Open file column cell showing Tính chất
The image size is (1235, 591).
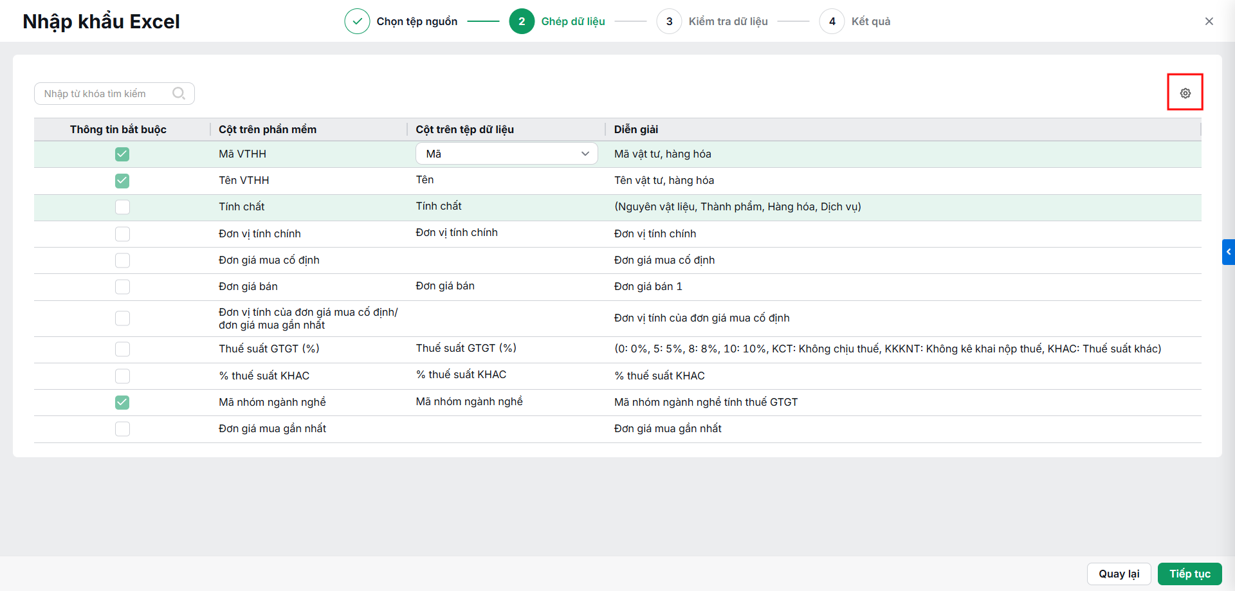(506, 206)
